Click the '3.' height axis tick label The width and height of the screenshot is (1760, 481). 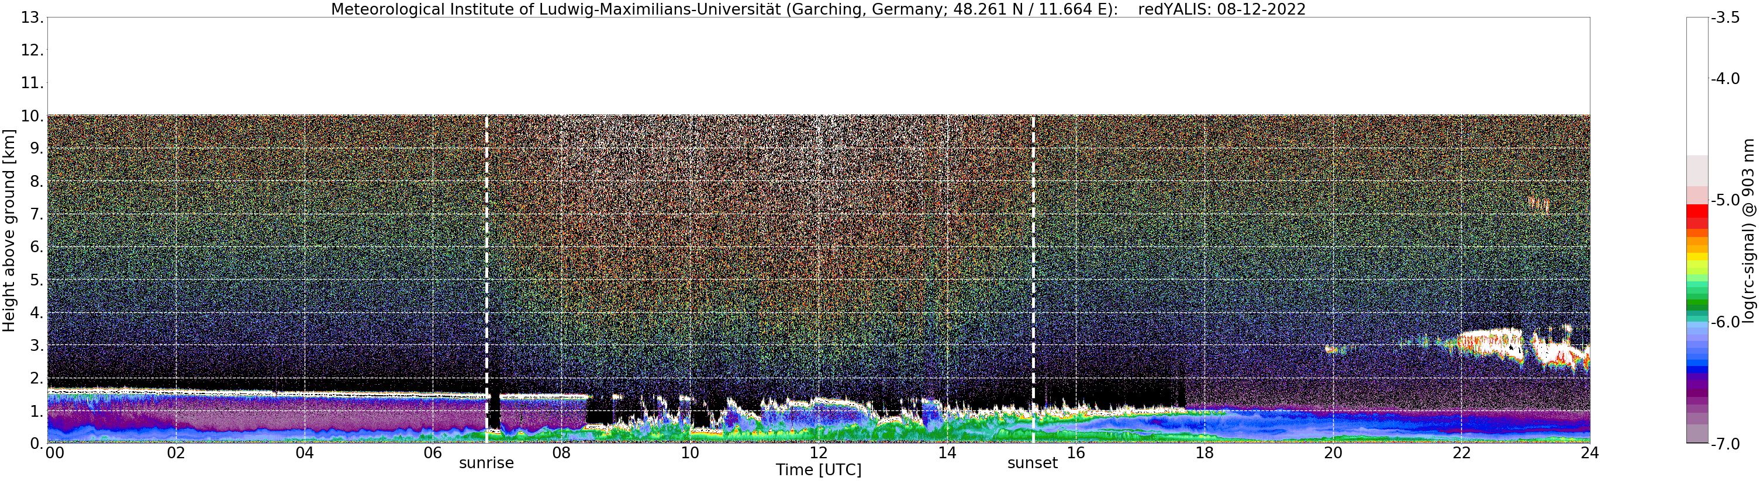(37, 346)
